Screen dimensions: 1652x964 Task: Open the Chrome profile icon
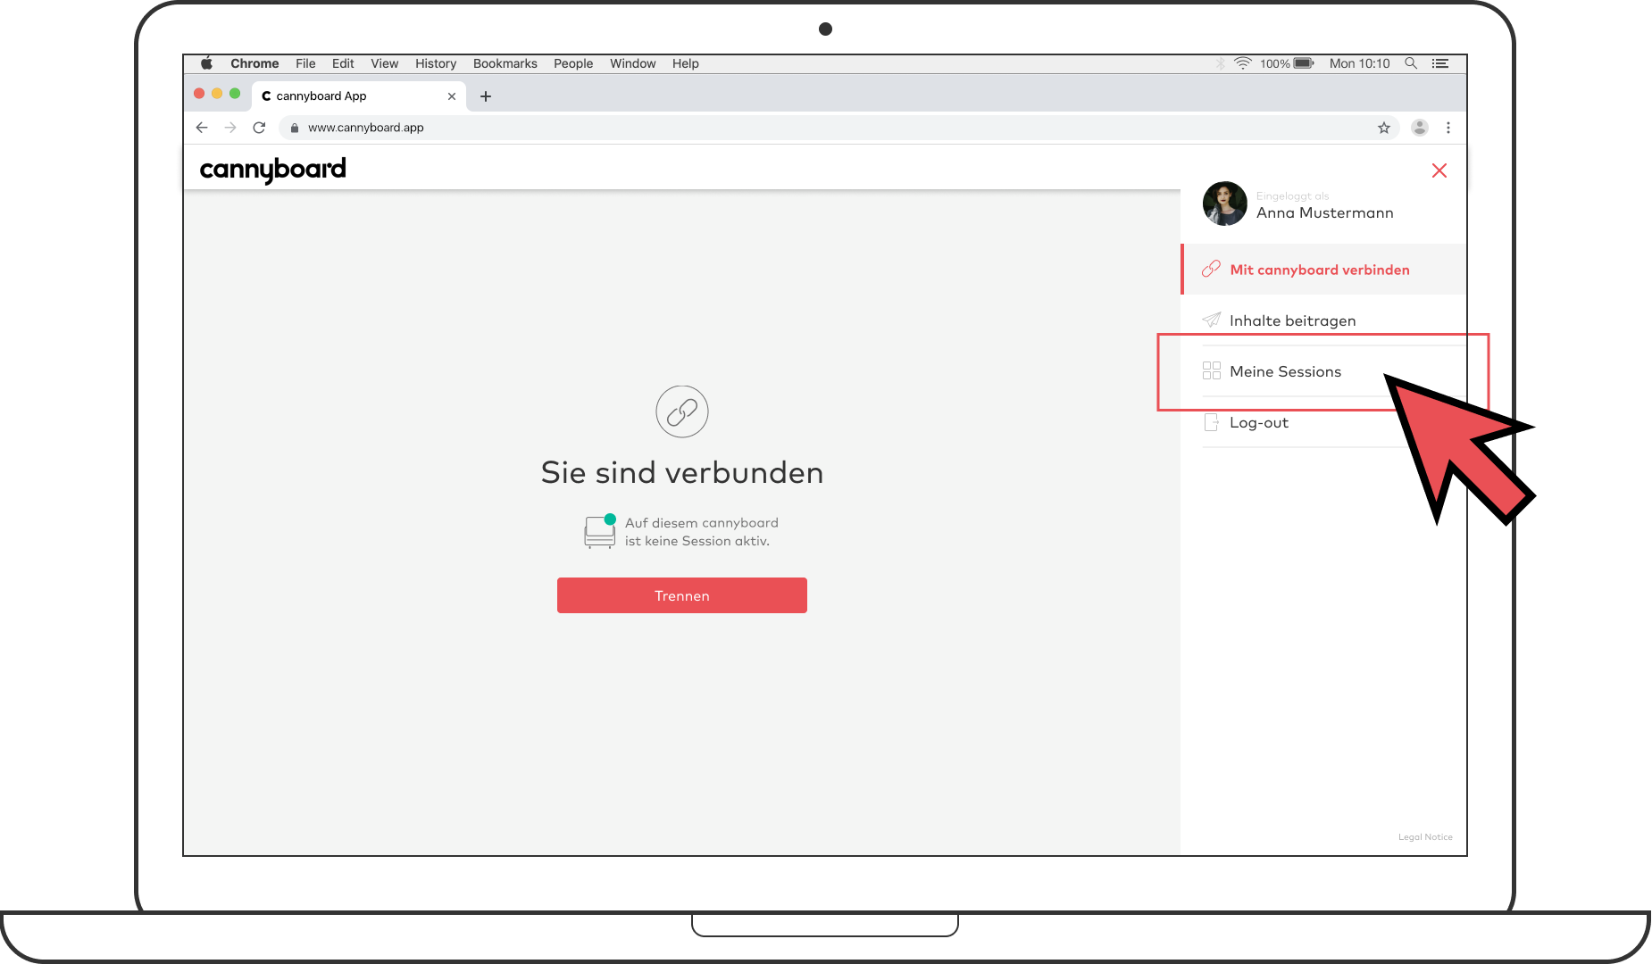tap(1420, 128)
